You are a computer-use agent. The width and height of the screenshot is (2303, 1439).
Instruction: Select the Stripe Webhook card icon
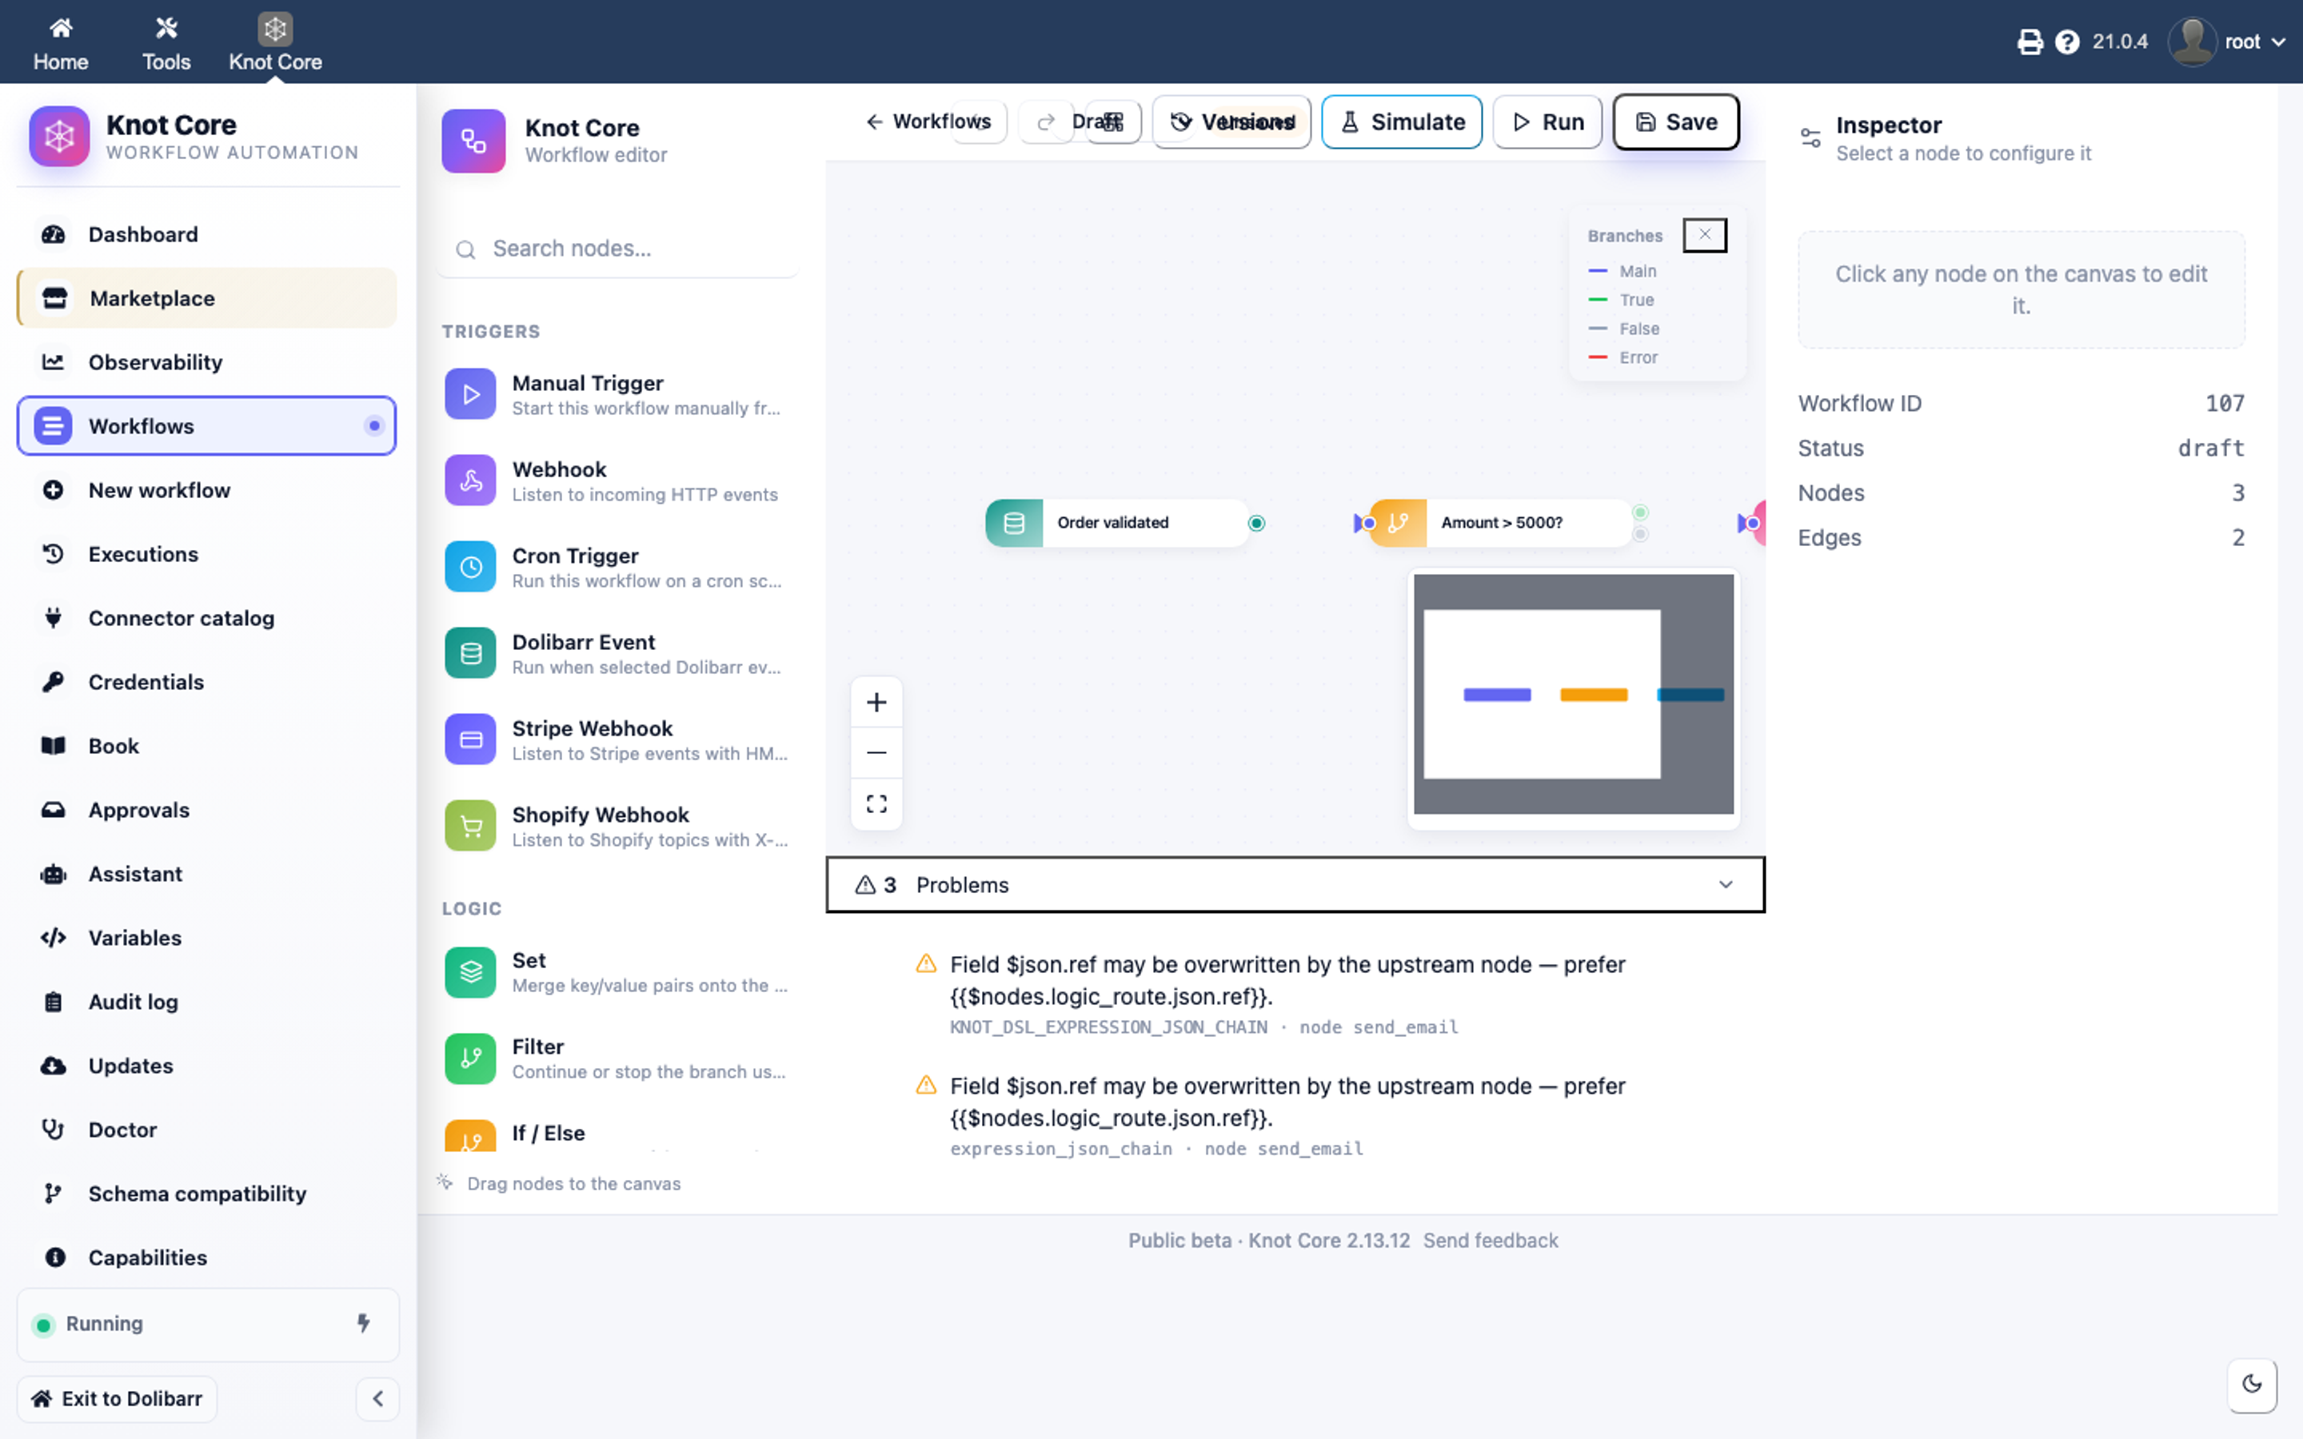[x=470, y=739]
